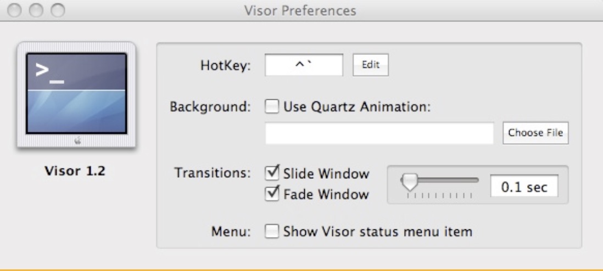Click the far end of the duration slider track

pyautogui.click(x=476, y=179)
